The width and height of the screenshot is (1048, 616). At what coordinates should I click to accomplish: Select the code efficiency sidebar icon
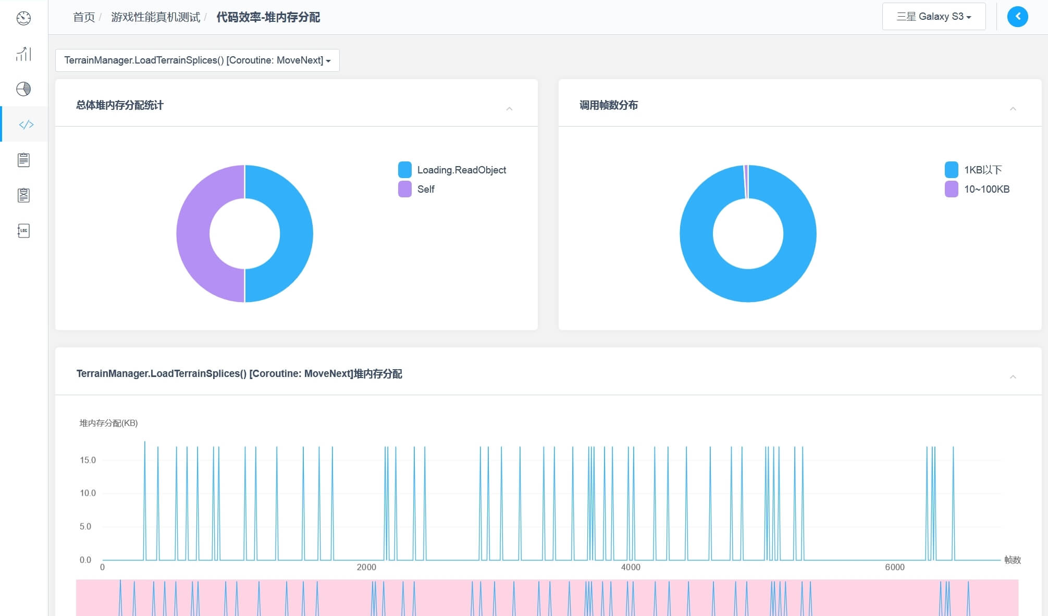tap(26, 124)
